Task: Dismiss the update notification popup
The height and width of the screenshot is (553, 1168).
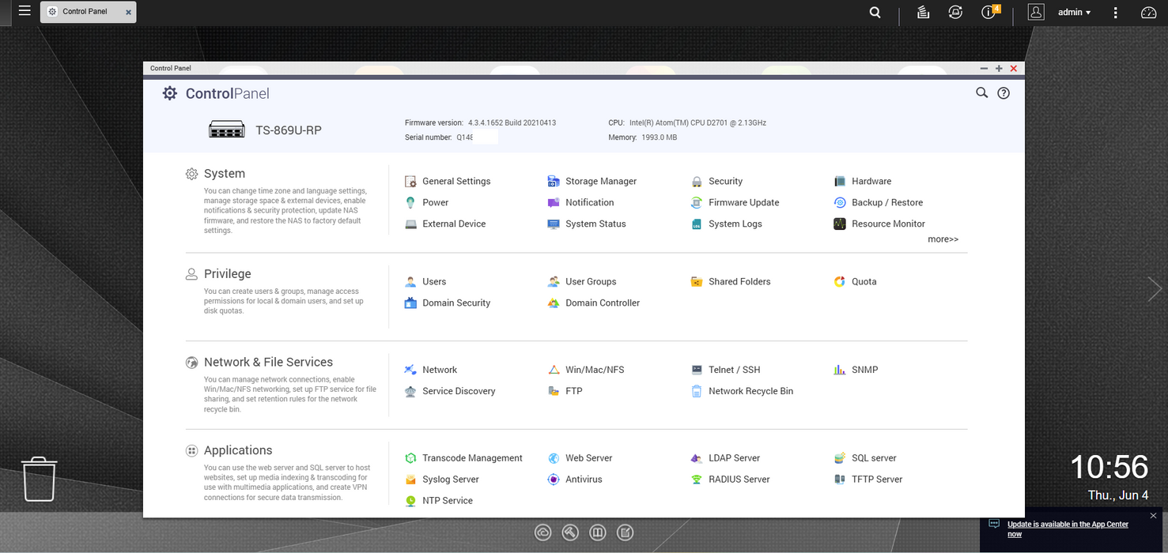Action: [1153, 516]
